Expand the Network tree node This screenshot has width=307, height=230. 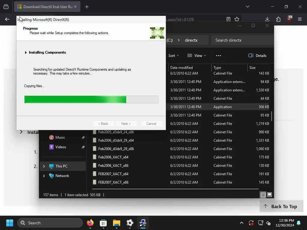(44, 175)
